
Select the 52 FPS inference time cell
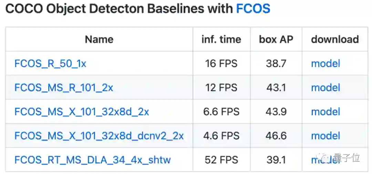pyautogui.click(x=221, y=160)
